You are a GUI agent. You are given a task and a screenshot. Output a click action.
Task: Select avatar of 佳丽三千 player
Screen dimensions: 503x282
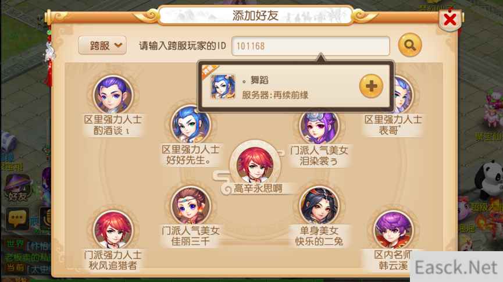191,206
